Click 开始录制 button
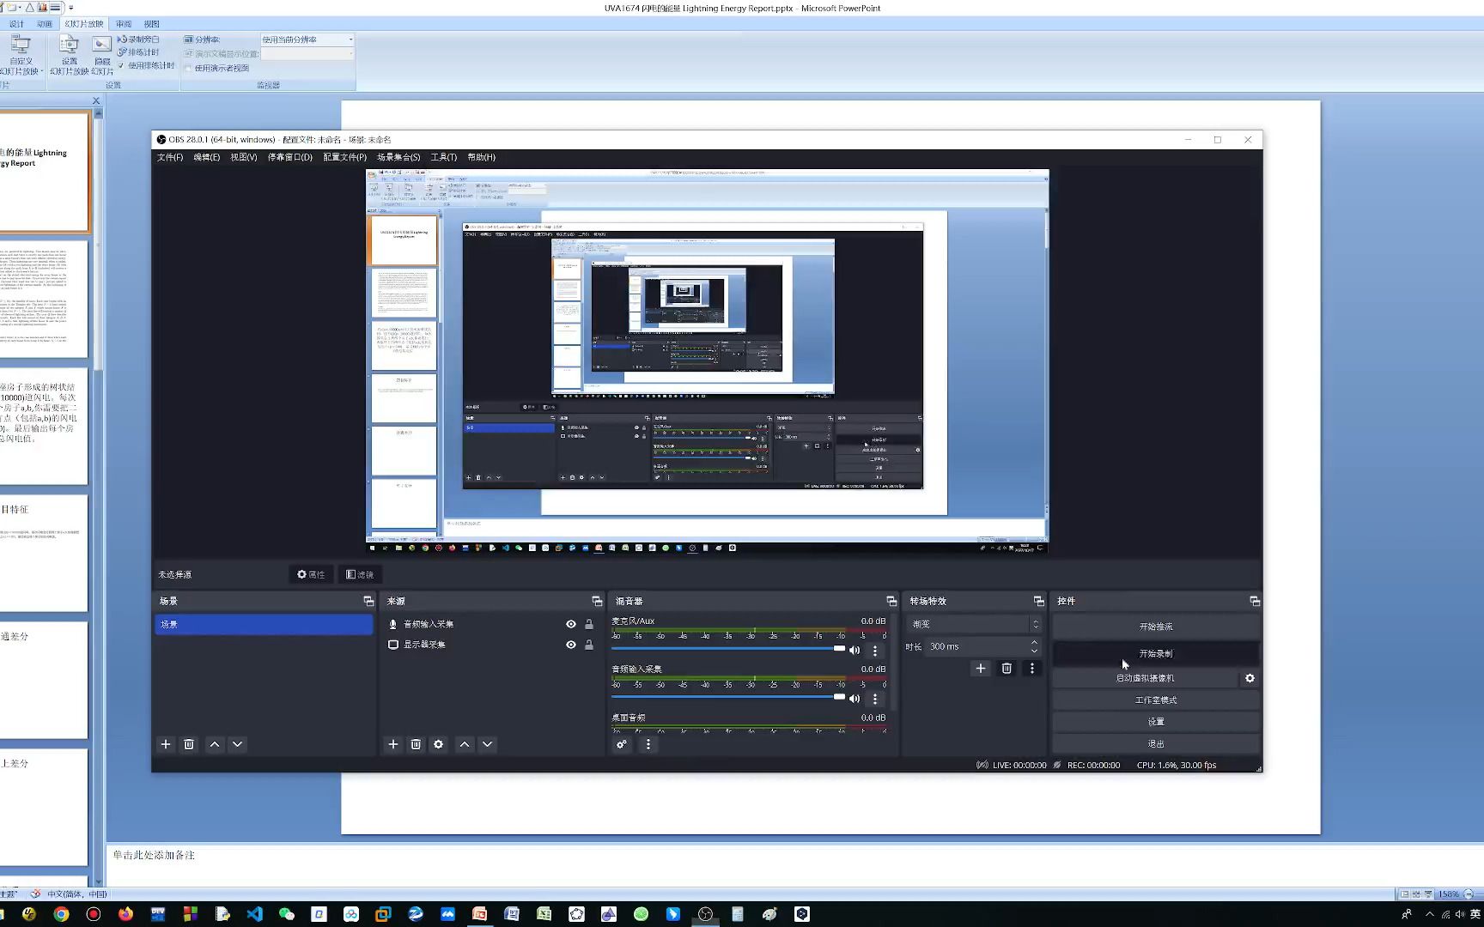The width and height of the screenshot is (1484, 927). pyautogui.click(x=1156, y=654)
